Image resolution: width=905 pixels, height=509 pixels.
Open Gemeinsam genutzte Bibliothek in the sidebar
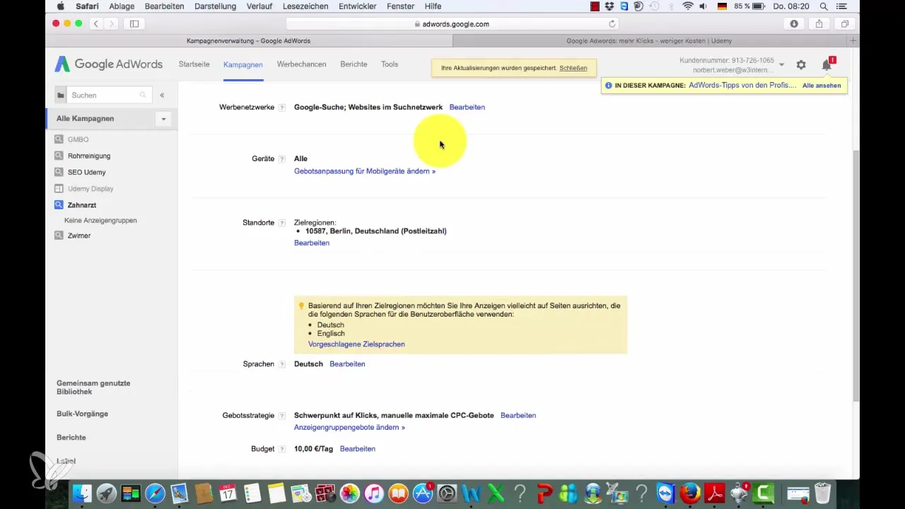coord(93,387)
